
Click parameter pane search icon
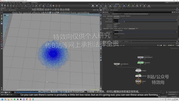[x=174, y=12]
